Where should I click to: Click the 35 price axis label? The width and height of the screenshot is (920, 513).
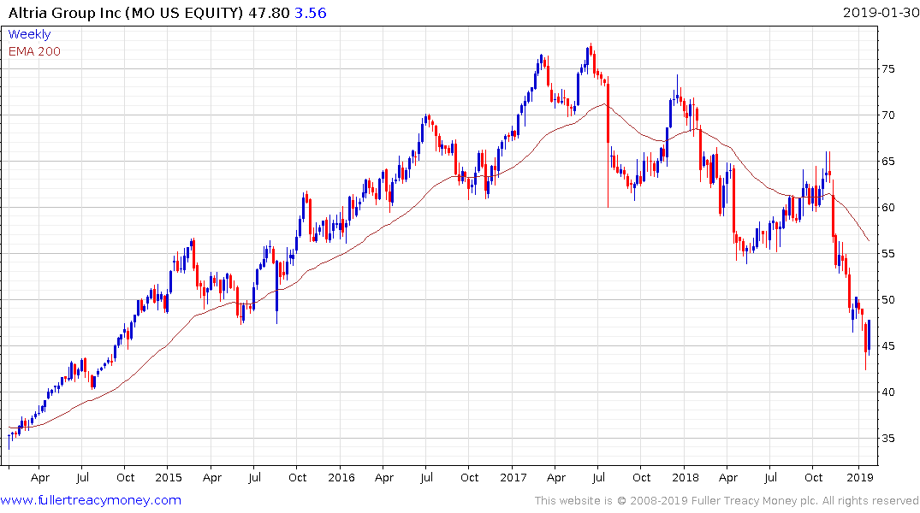tap(887, 439)
